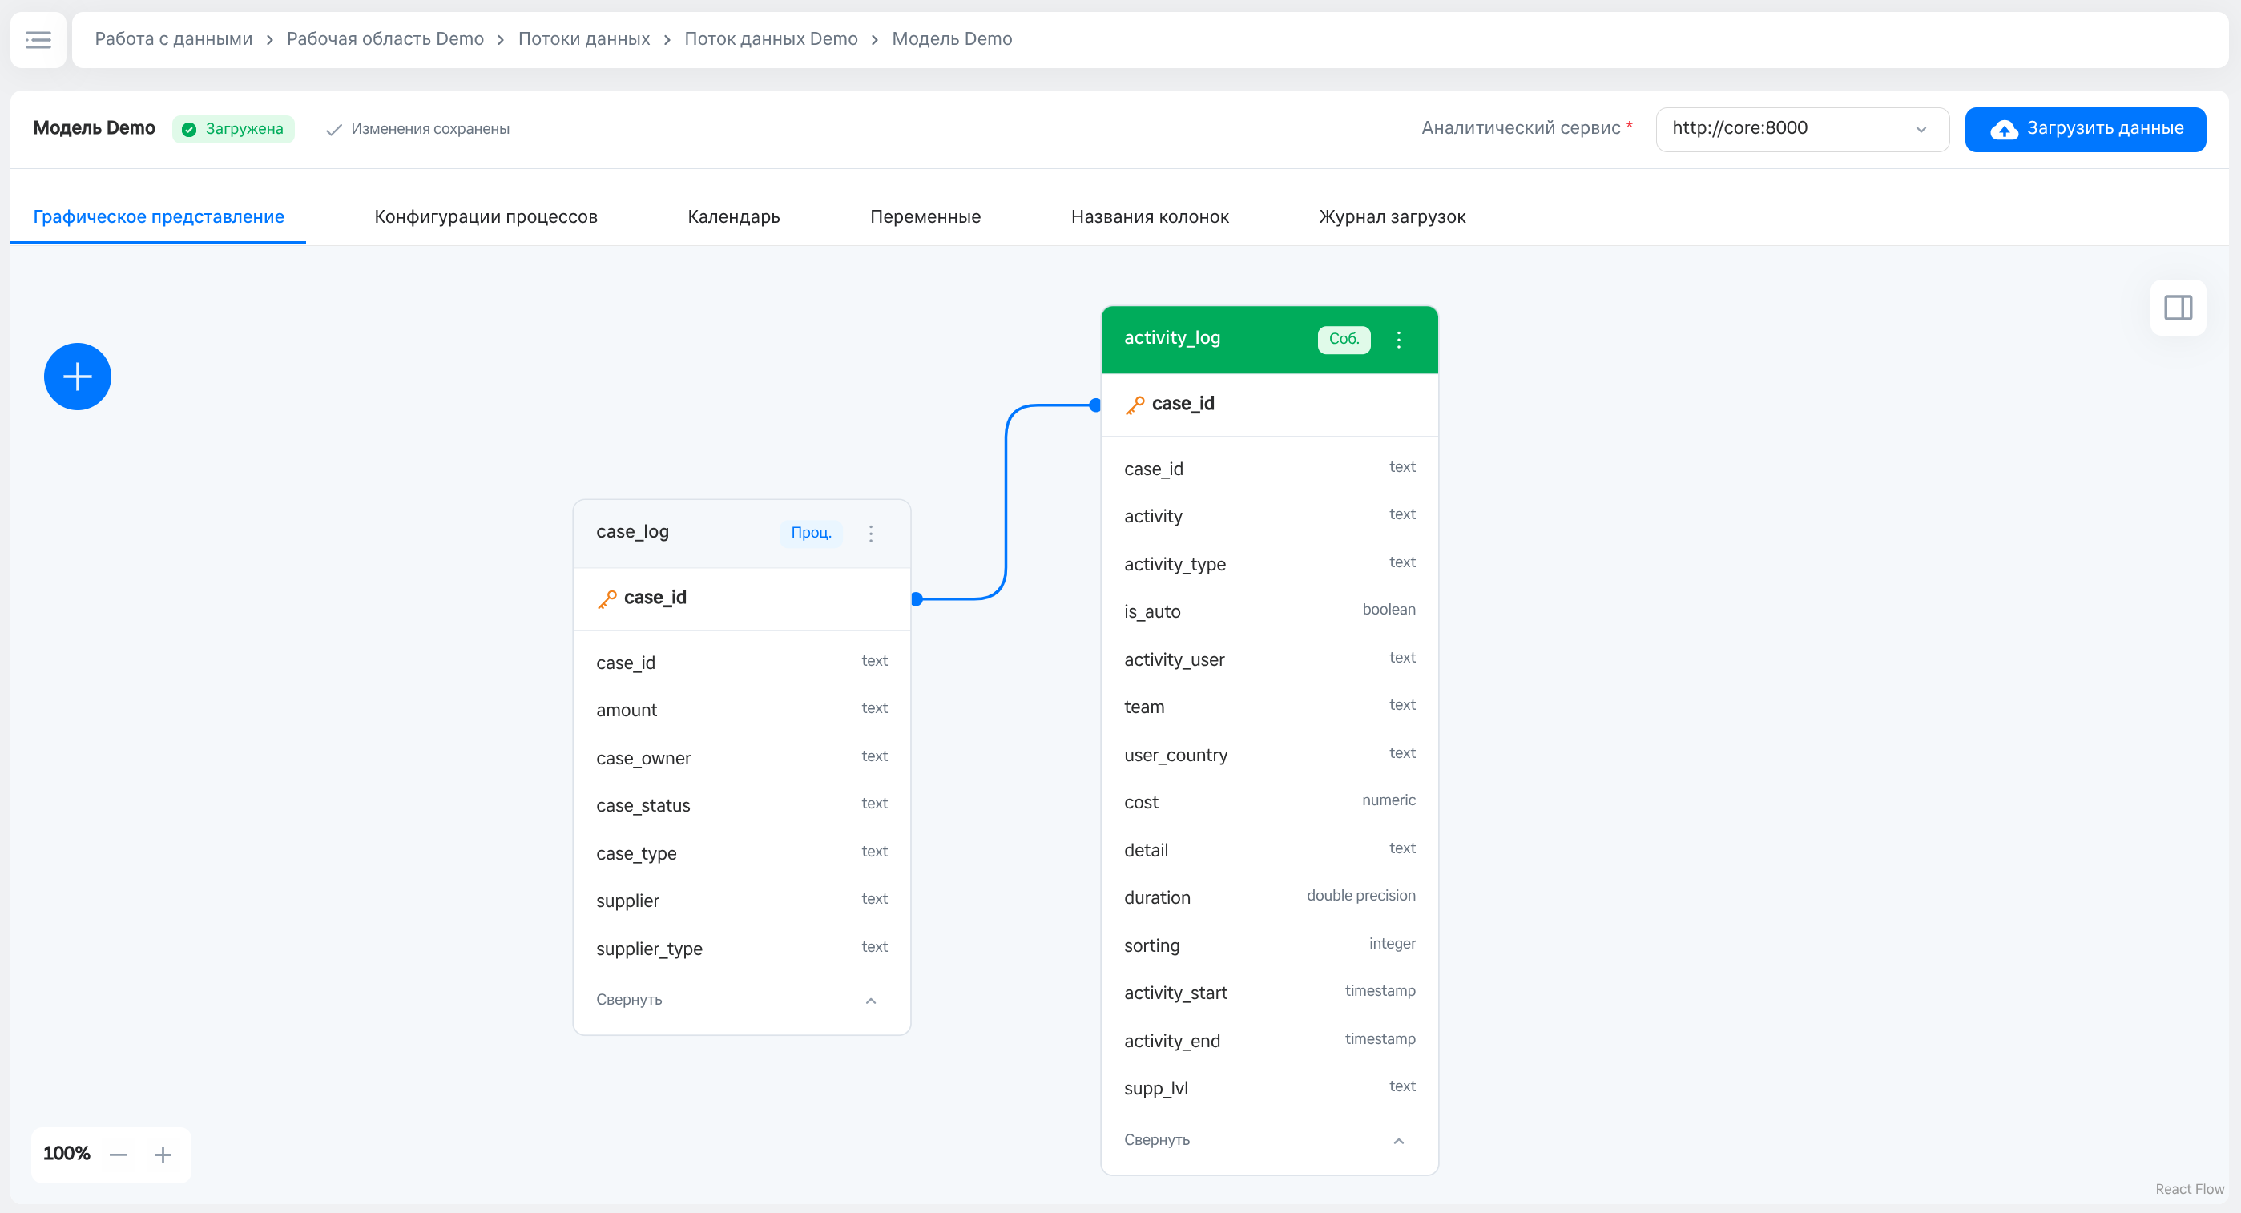Image resolution: width=2241 pixels, height=1213 pixels.
Task: Click the React Flow attribution link
Action: click(2189, 1189)
